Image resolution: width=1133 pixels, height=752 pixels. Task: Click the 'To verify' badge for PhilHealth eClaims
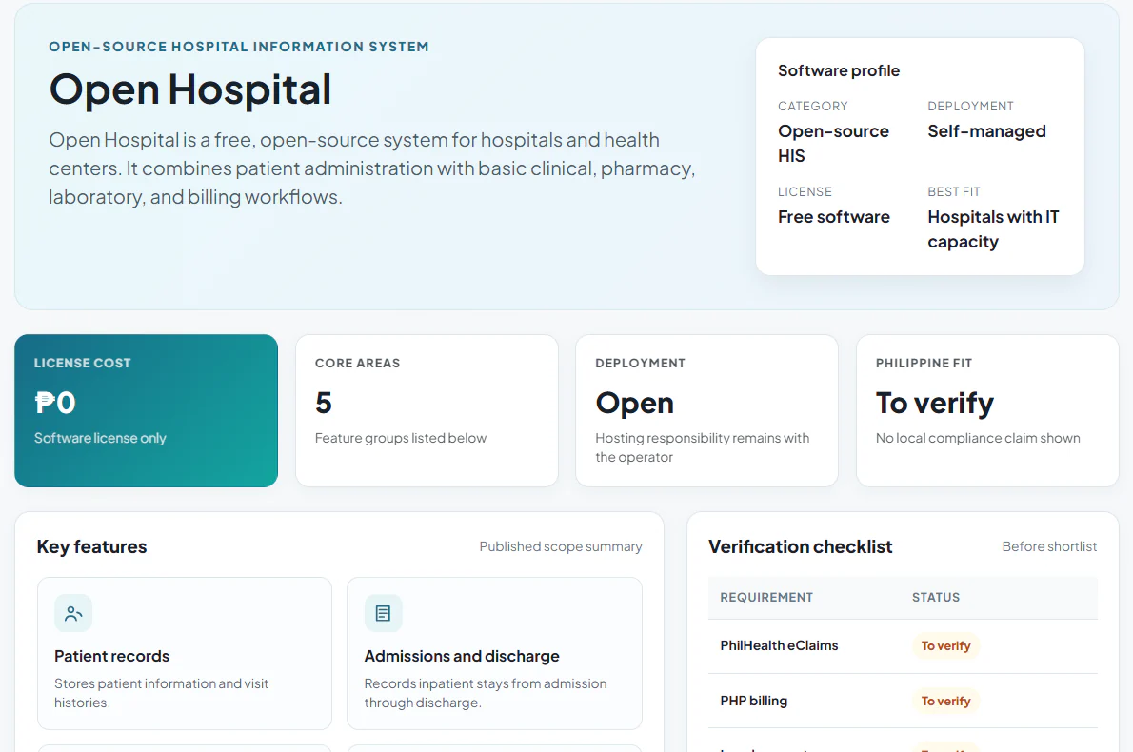(x=945, y=645)
